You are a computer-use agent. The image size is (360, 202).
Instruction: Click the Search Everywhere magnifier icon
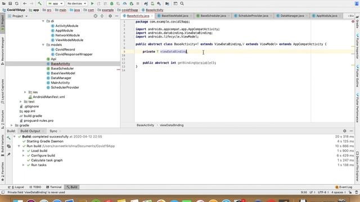(x=182, y=3)
